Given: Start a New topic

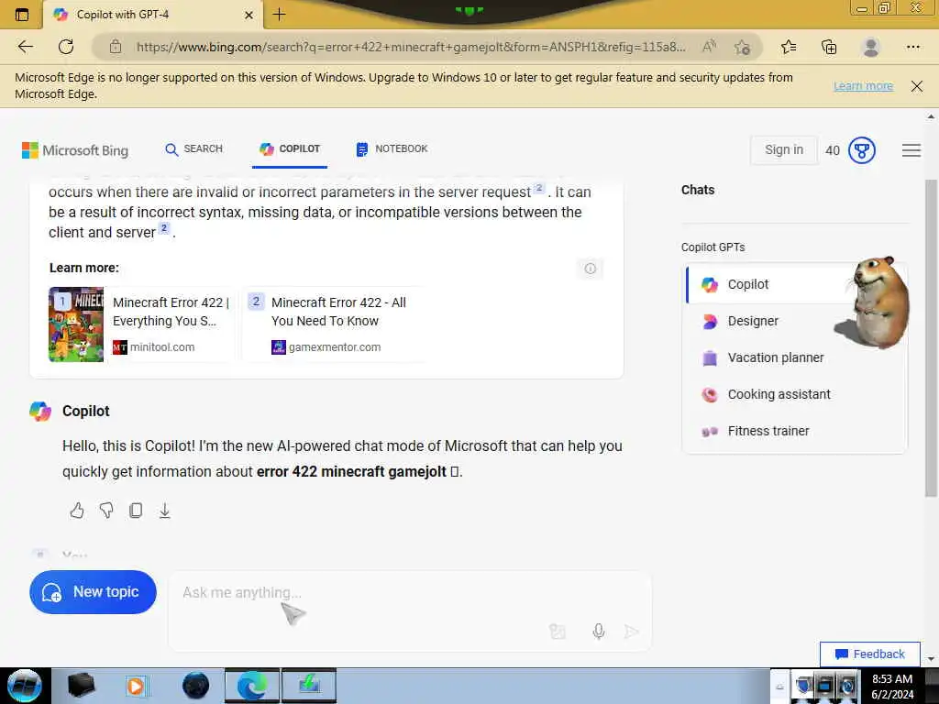Looking at the screenshot, I should click(93, 592).
